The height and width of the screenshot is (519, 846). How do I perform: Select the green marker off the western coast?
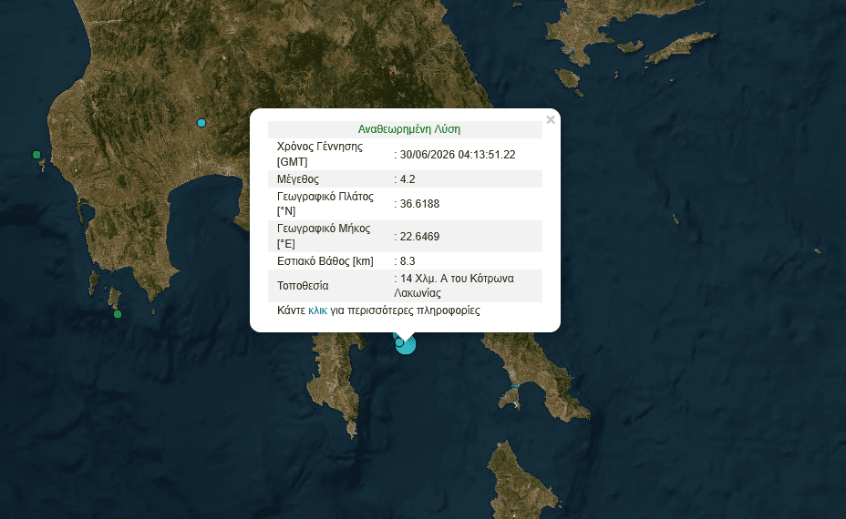click(36, 155)
